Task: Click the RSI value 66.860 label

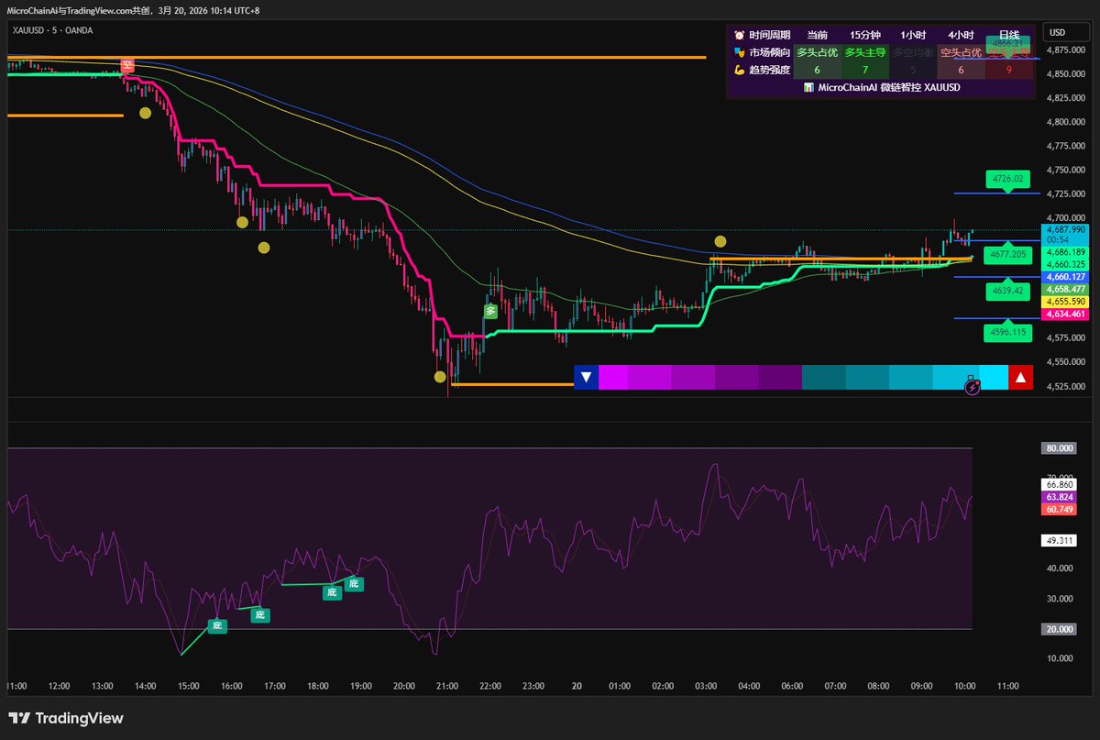Action: [1059, 483]
